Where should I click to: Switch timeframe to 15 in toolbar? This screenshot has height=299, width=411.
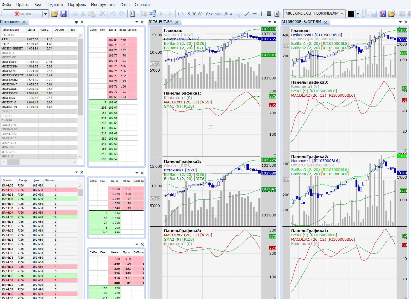click(x=188, y=14)
